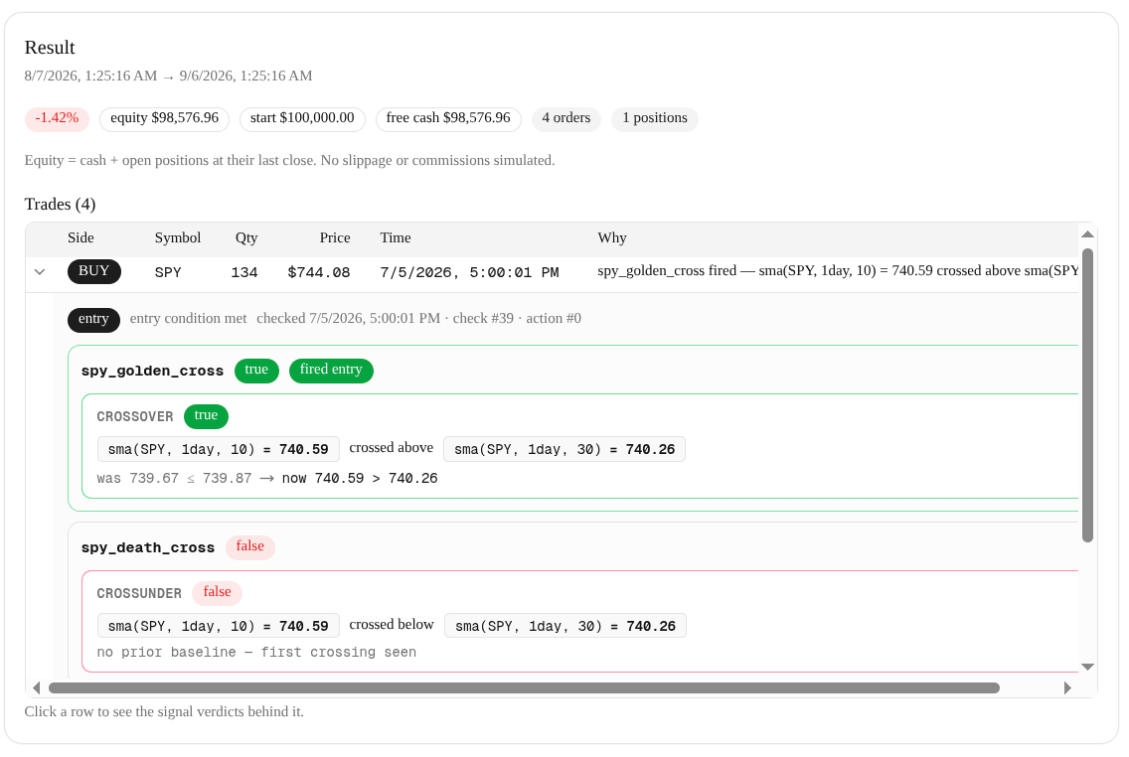Click the CROSSOVER label

click(135, 417)
